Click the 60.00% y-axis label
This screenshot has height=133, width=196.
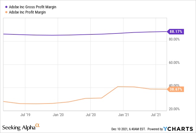click(175, 63)
